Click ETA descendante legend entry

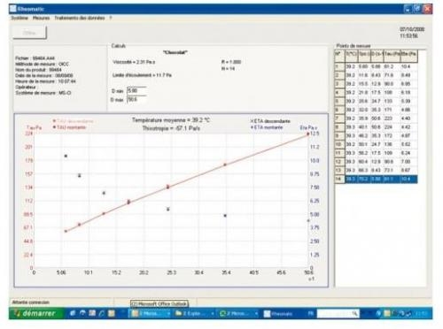coord(270,121)
